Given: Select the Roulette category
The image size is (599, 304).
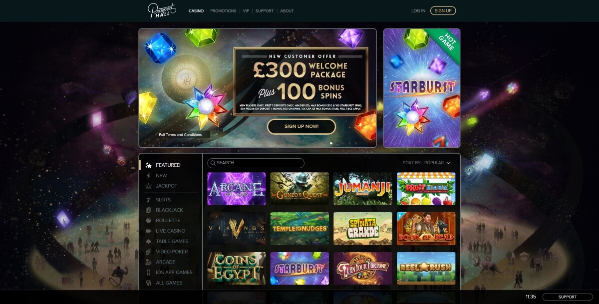Looking at the screenshot, I should tap(168, 221).
